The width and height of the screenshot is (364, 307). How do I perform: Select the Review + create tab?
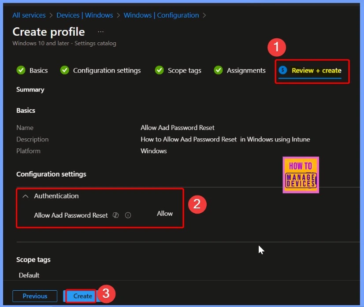tap(310, 71)
